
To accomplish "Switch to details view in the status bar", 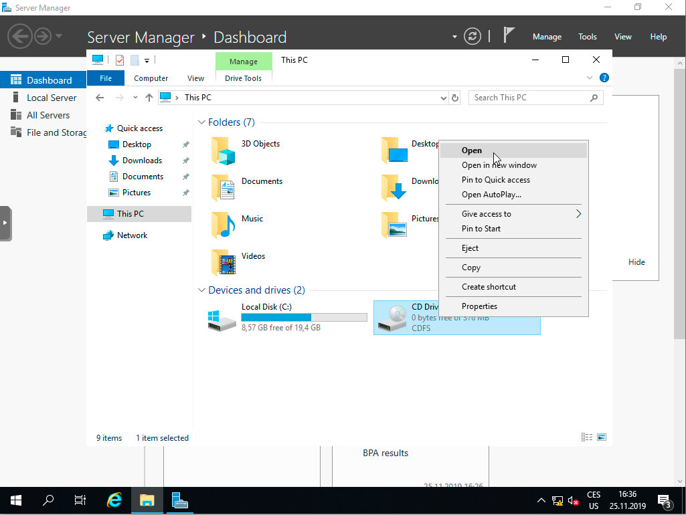I will pos(586,436).
